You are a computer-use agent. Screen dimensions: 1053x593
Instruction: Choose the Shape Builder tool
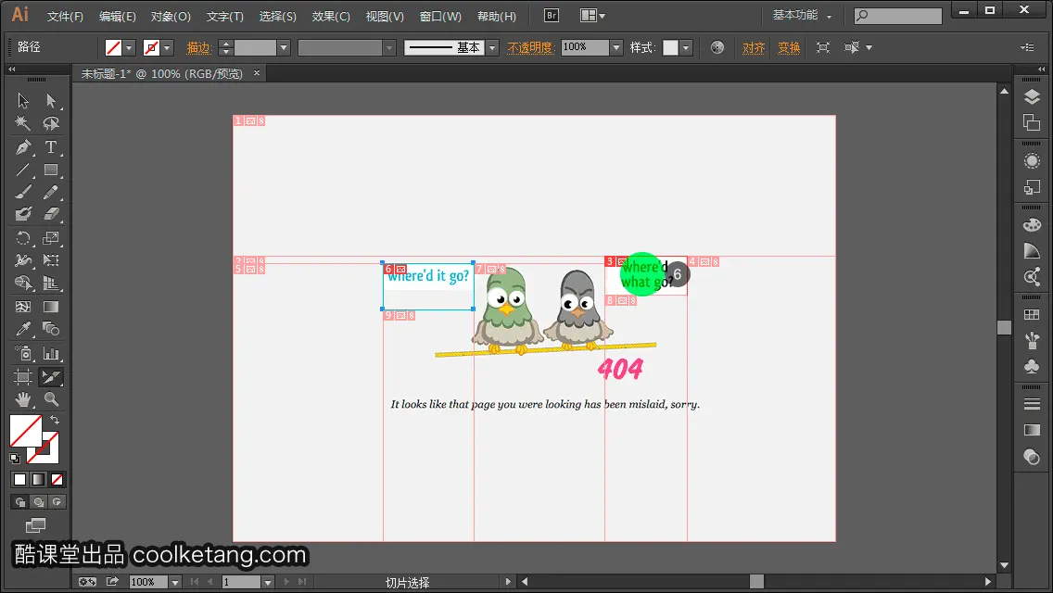pyautogui.click(x=23, y=284)
